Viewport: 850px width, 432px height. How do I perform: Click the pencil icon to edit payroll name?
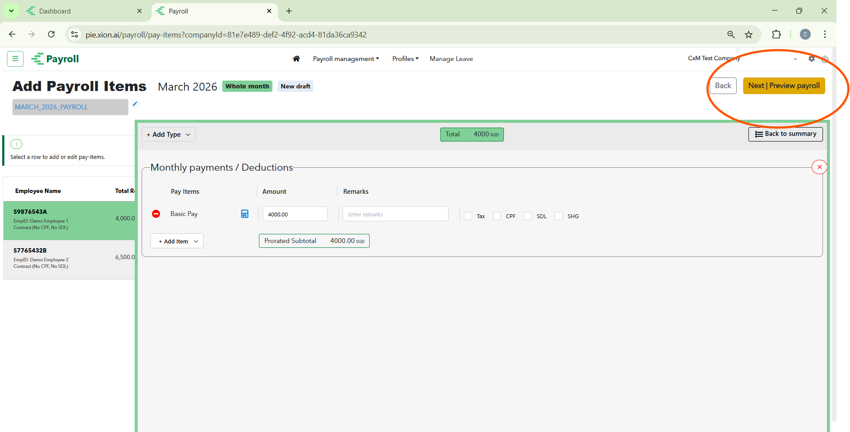[x=135, y=104]
